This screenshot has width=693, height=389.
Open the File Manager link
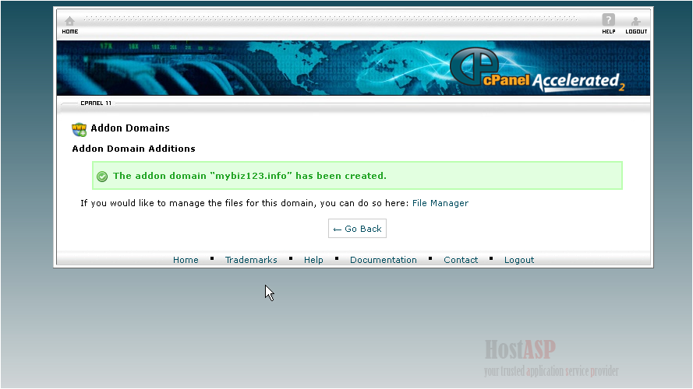(440, 204)
